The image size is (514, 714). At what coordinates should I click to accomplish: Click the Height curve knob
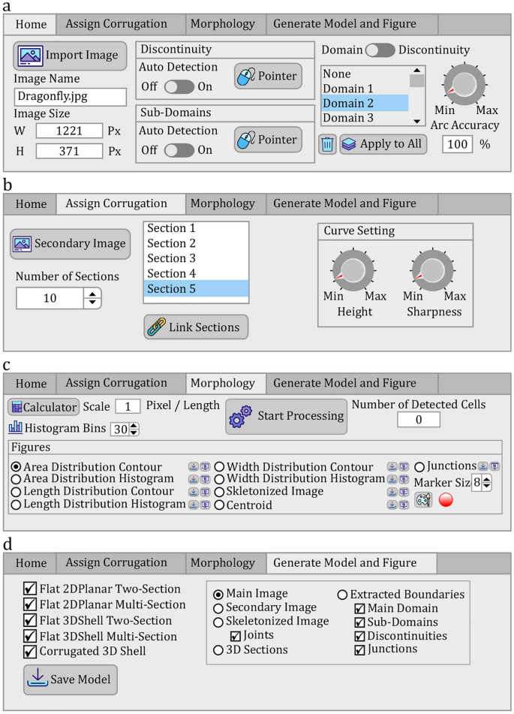[353, 270]
